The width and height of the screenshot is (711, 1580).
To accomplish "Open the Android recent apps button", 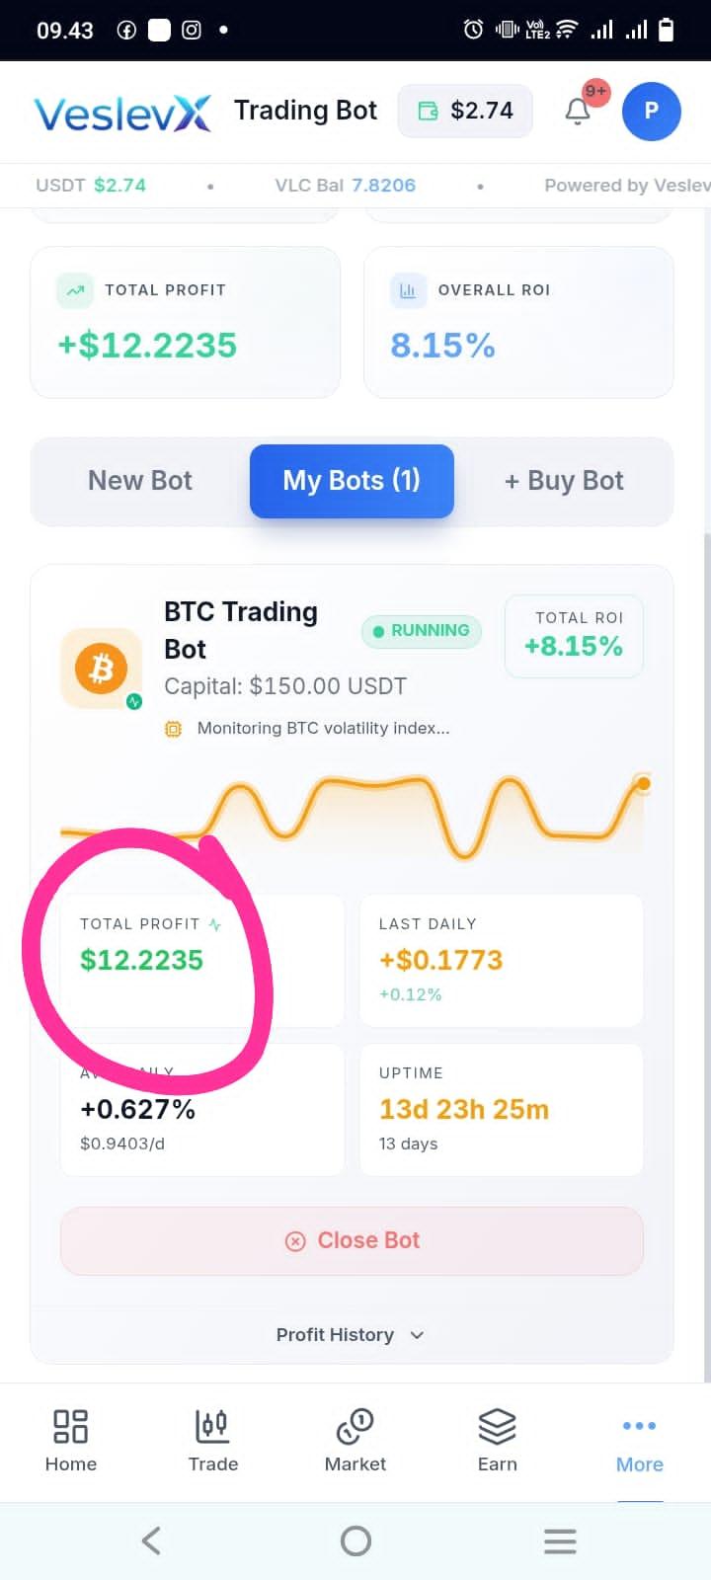I will (560, 1540).
